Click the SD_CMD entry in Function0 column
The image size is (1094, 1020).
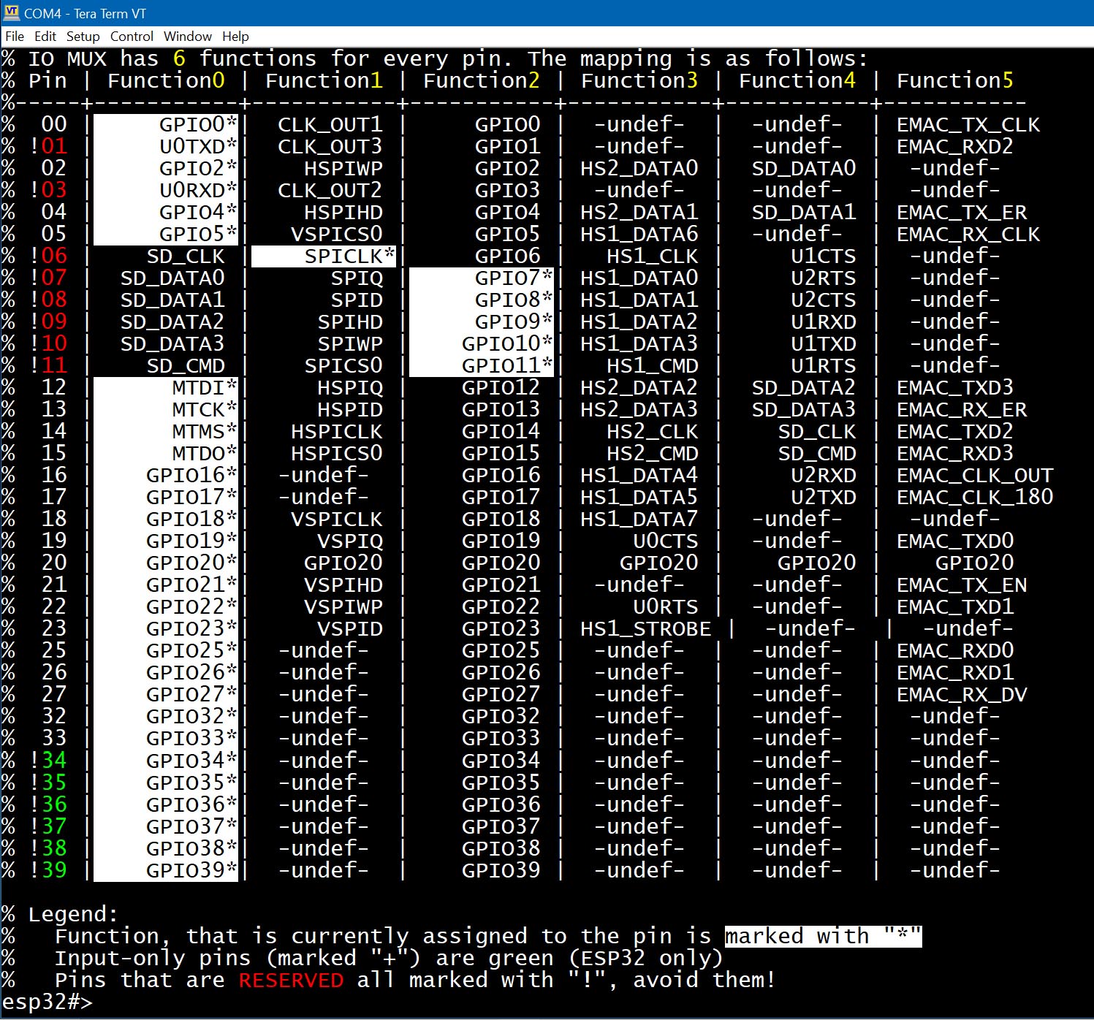tap(186, 366)
